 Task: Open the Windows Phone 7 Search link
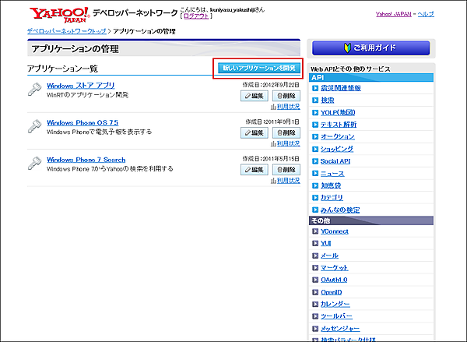click(86, 160)
